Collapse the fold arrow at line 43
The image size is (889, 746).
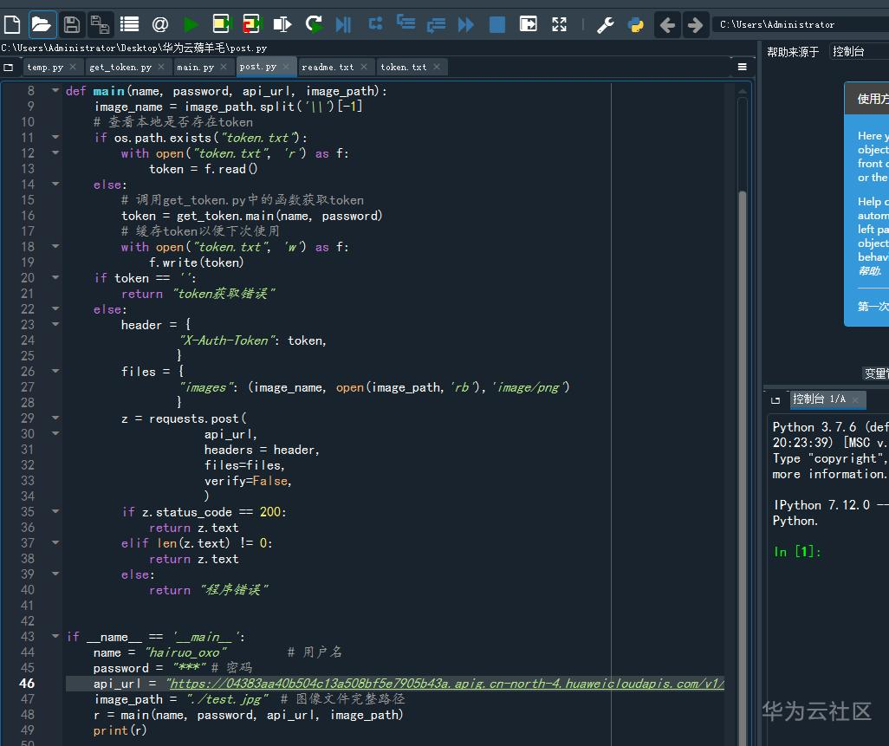pyautogui.click(x=55, y=637)
